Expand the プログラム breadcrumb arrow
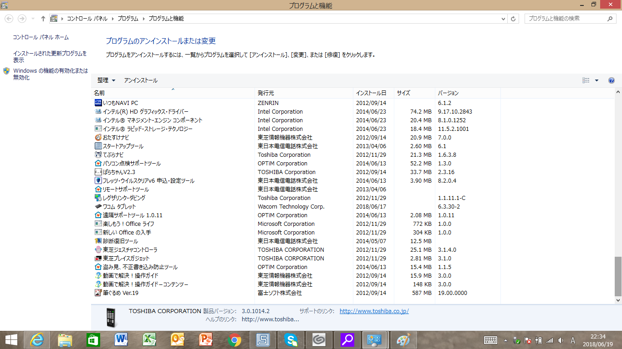This screenshot has width=622, height=349. click(x=143, y=19)
